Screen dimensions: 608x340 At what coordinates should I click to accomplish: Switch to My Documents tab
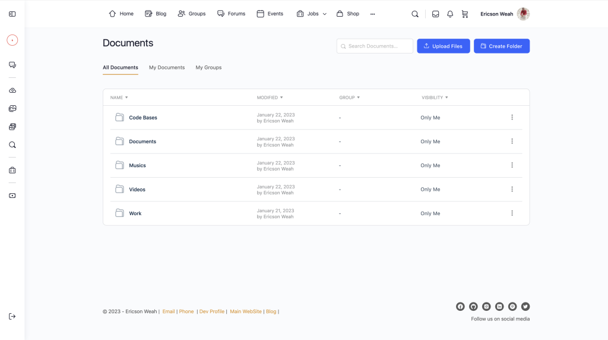(167, 68)
